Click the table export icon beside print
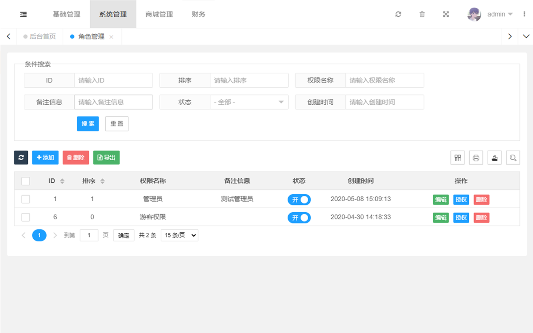Viewport: 533px width, 333px height. pos(495,158)
